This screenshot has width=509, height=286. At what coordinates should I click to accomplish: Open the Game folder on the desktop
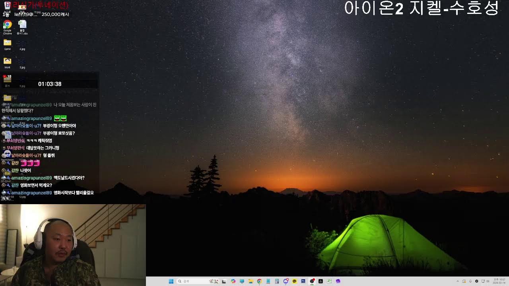tap(7, 44)
